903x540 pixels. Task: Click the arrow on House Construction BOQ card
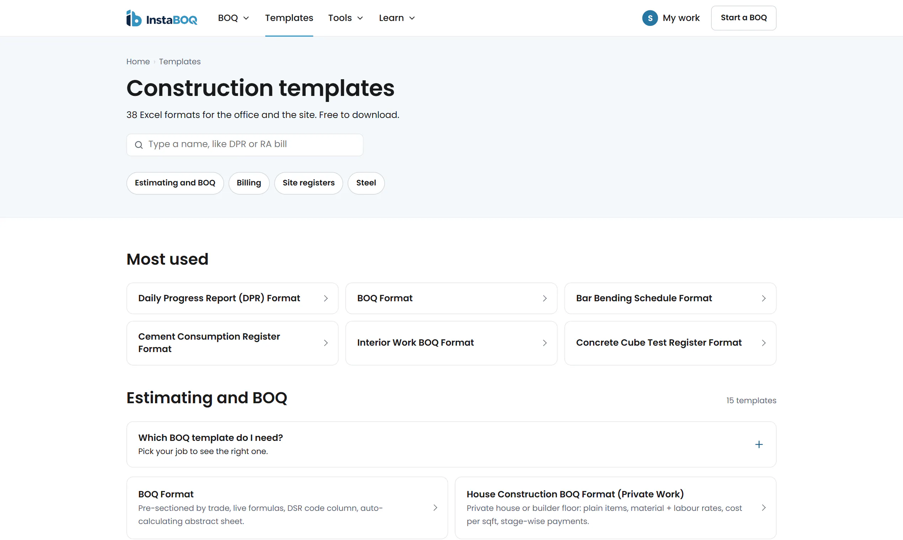[764, 508]
